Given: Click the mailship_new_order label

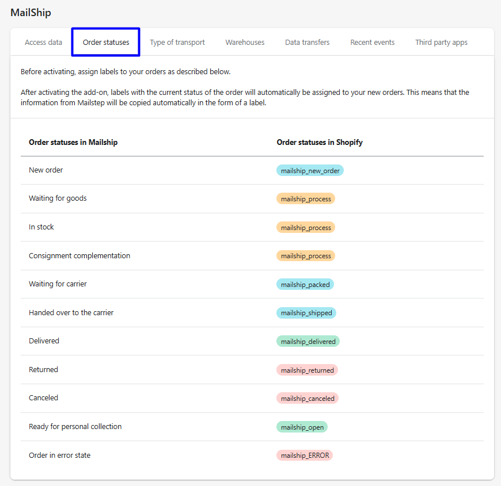Looking at the screenshot, I should click(310, 171).
